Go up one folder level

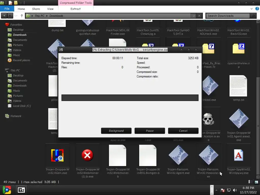(x=22, y=16)
